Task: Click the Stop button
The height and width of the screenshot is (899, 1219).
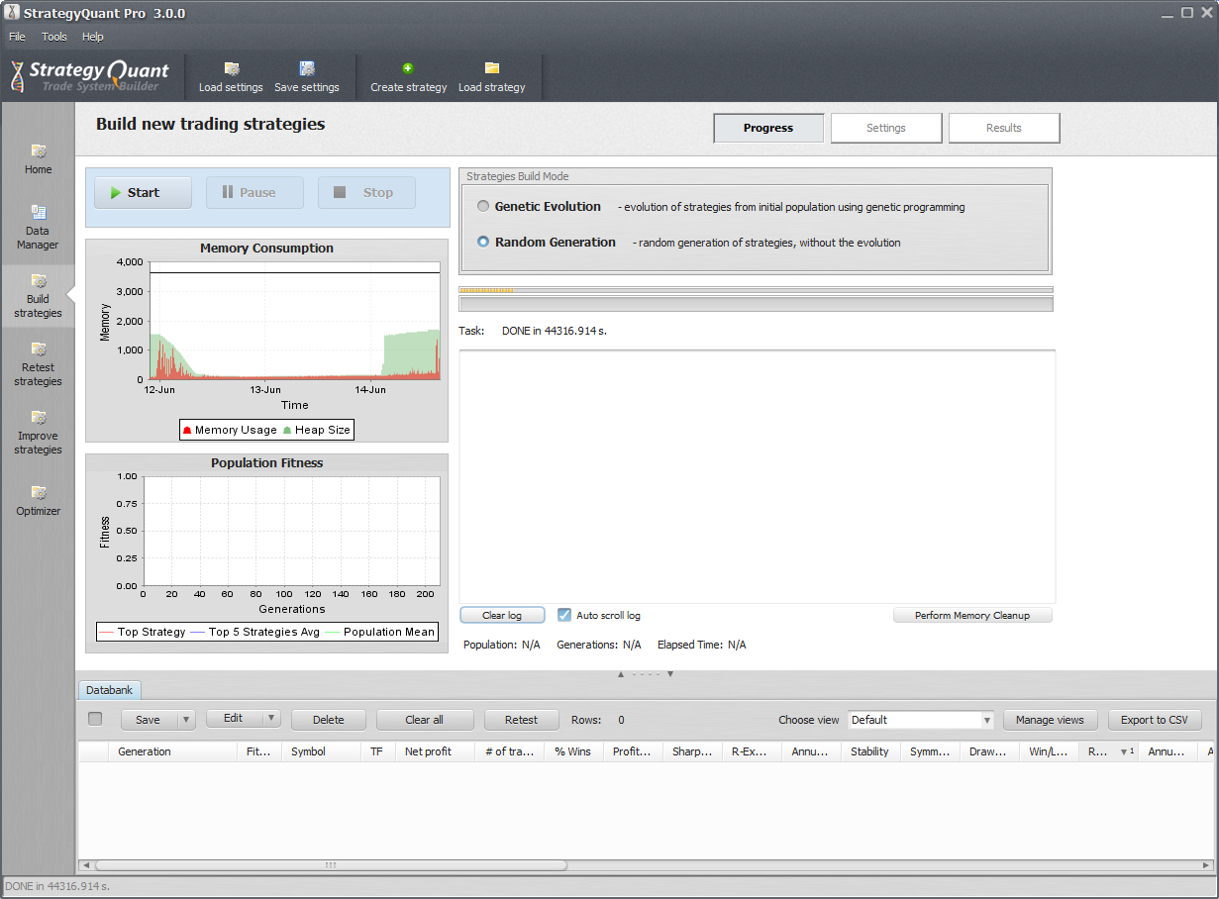Action: (366, 193)
